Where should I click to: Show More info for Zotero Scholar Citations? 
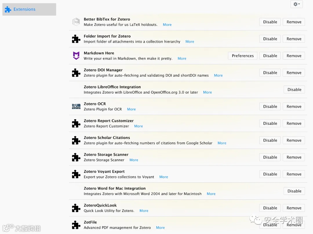coord(222,143)
